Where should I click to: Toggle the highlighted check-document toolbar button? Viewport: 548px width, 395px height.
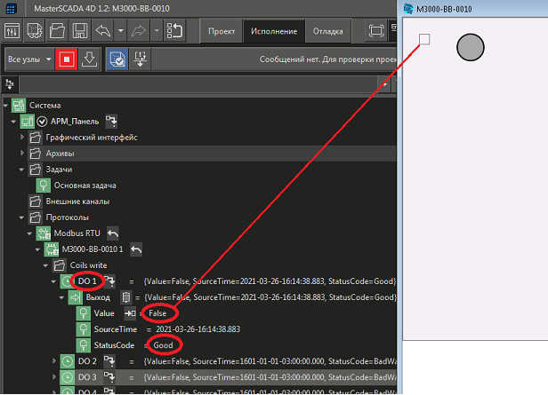click(x=117, y=60)
